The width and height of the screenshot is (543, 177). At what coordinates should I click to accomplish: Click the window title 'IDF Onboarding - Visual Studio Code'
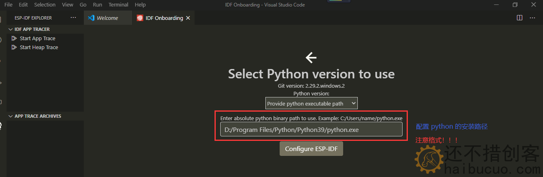click(265, 5)
